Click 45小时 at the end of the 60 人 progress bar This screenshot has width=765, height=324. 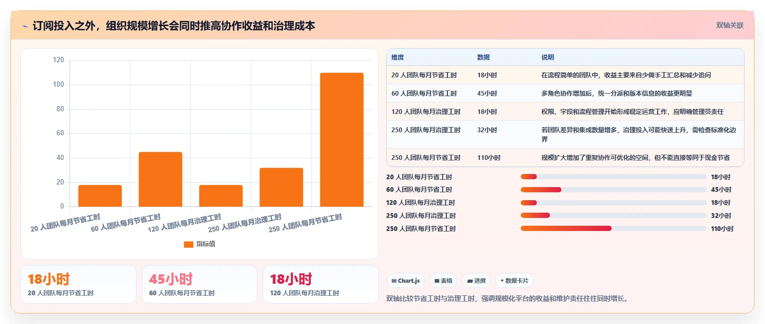point(721,190)
